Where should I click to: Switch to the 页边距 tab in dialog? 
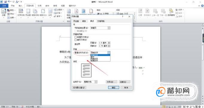tap(76, 21)
